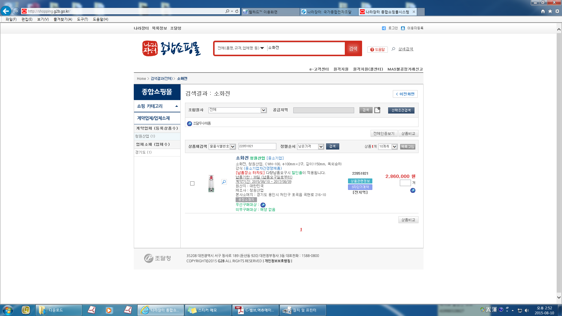Click the browser forward arrow button
The height and width of the screenshot is (316, 562).
click(16, 11)
